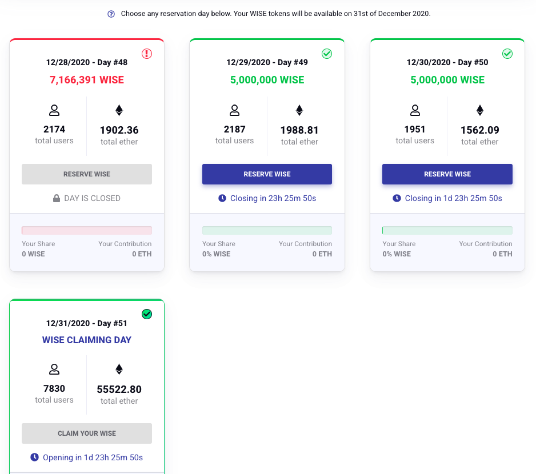Click the disabled RESERVE WISE on Day #48
This screenshot has width=536, height=474.
pyautogui.click(x=86, y=174)
